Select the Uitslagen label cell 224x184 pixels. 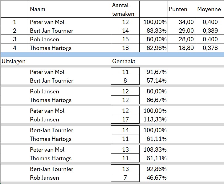(x=14, y=61)
